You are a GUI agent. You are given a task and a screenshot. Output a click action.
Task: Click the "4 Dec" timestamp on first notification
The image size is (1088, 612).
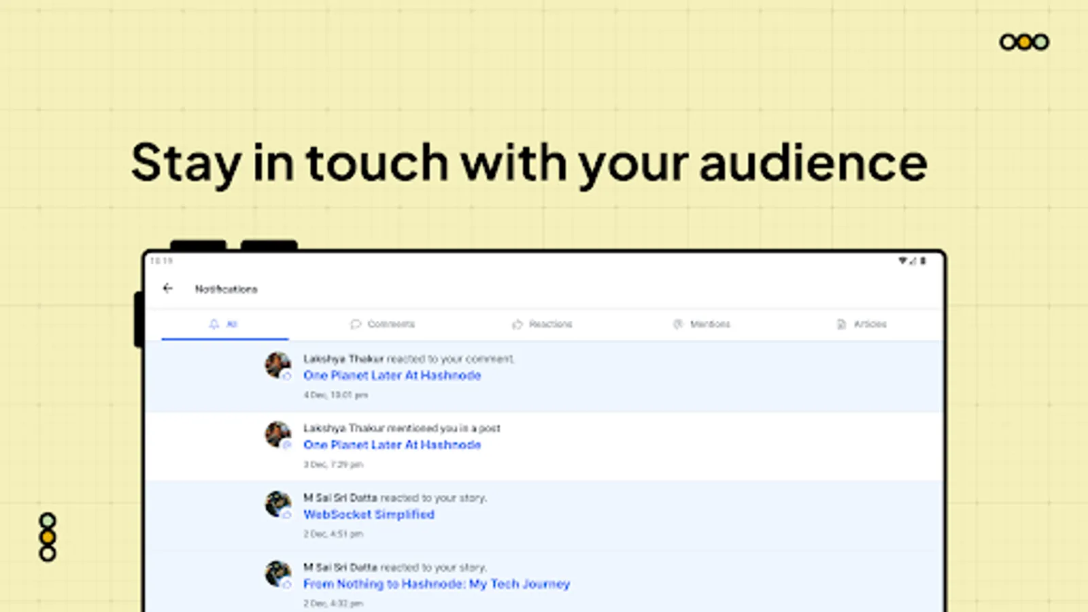click(x=335, y=395)
